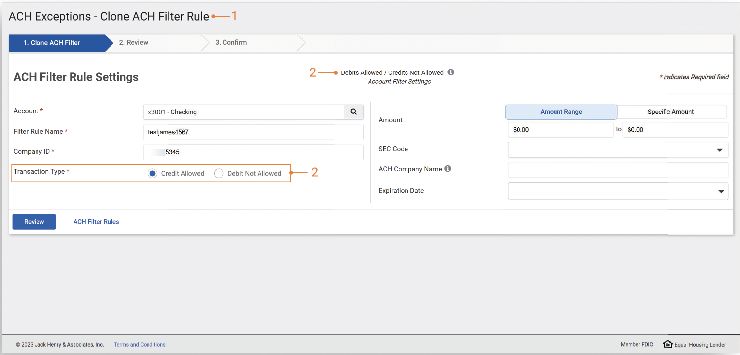Go to the 3. Confirm step tab
Screen dimensions: 740x355
point(231,43)
